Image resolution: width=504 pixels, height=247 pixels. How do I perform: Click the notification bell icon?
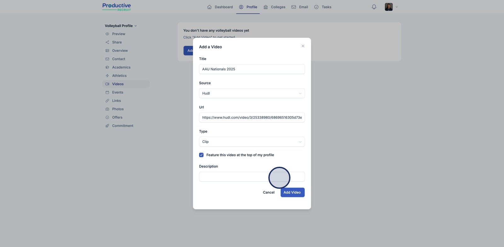(x=374, y=7)
